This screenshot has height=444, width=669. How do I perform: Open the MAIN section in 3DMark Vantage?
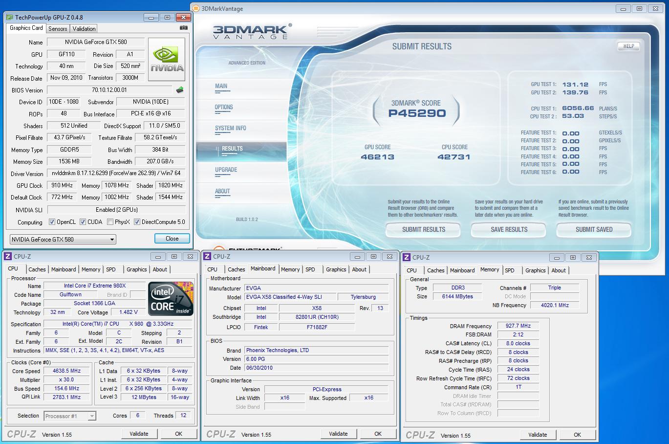pos(221,86)
